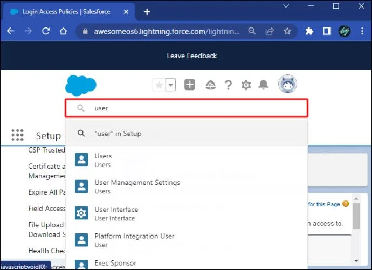Click the page scrollbar up arrow
Screen dimensions: 372x270
[x=356, y=198]
